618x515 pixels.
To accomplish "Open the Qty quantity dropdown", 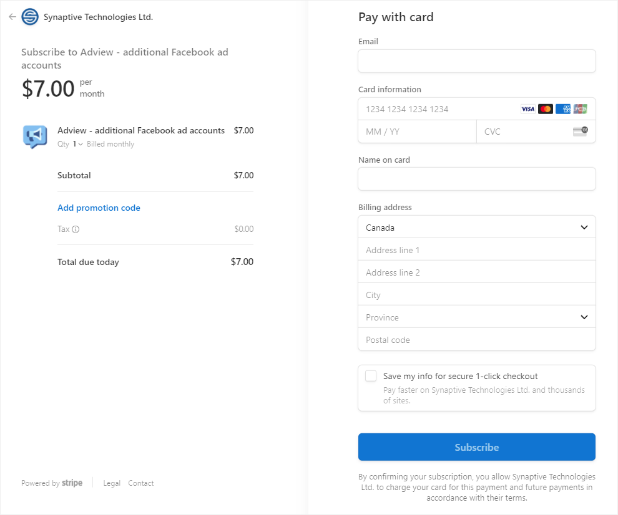I will (77, 144).
